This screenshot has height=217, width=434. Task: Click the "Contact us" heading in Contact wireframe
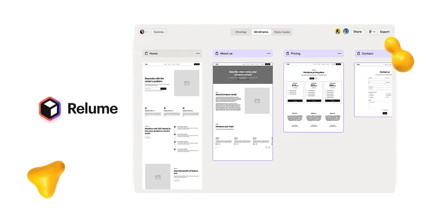385,72
